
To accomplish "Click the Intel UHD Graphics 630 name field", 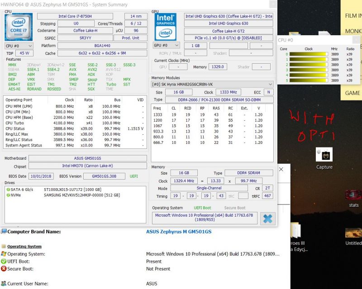I will [x=229, y=24].
